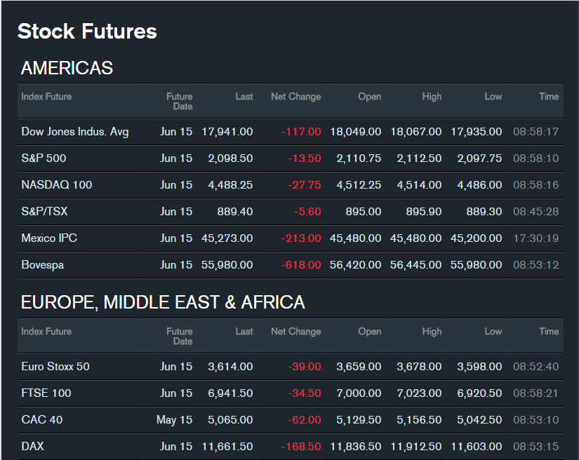Click Dow Jones net change value -117.00
The width and height of the screenshot is (579, 460).
[x=301, y=132]
